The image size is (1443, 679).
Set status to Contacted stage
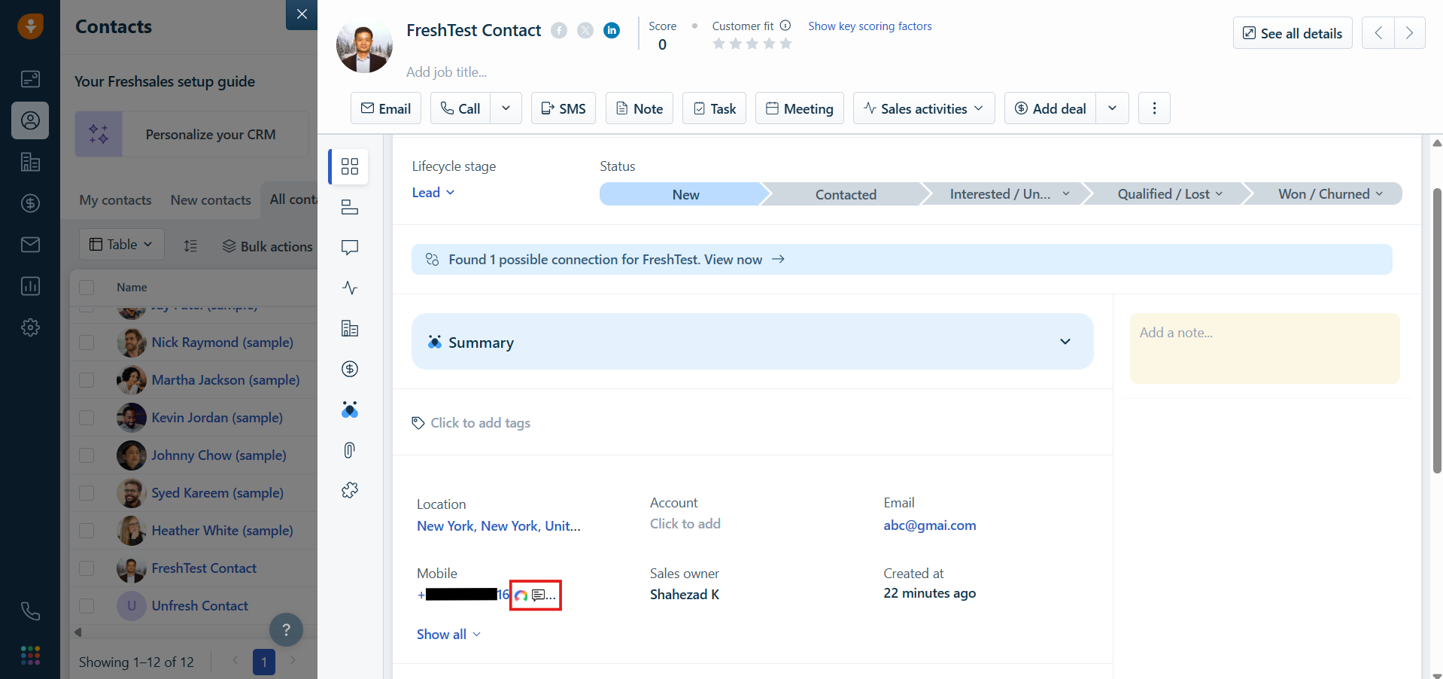click(x=846, y=194)
